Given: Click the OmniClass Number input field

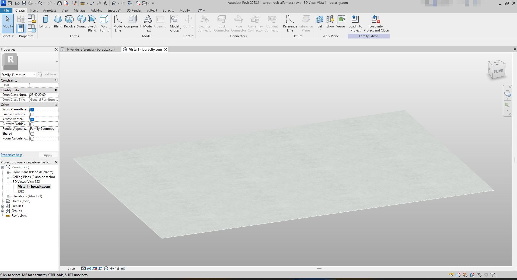Looking at the screenshot, I should (x=44, y=95).
